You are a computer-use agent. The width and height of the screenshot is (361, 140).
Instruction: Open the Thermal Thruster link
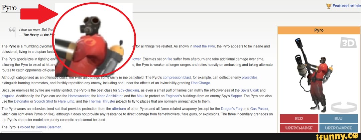click(102, 101)
